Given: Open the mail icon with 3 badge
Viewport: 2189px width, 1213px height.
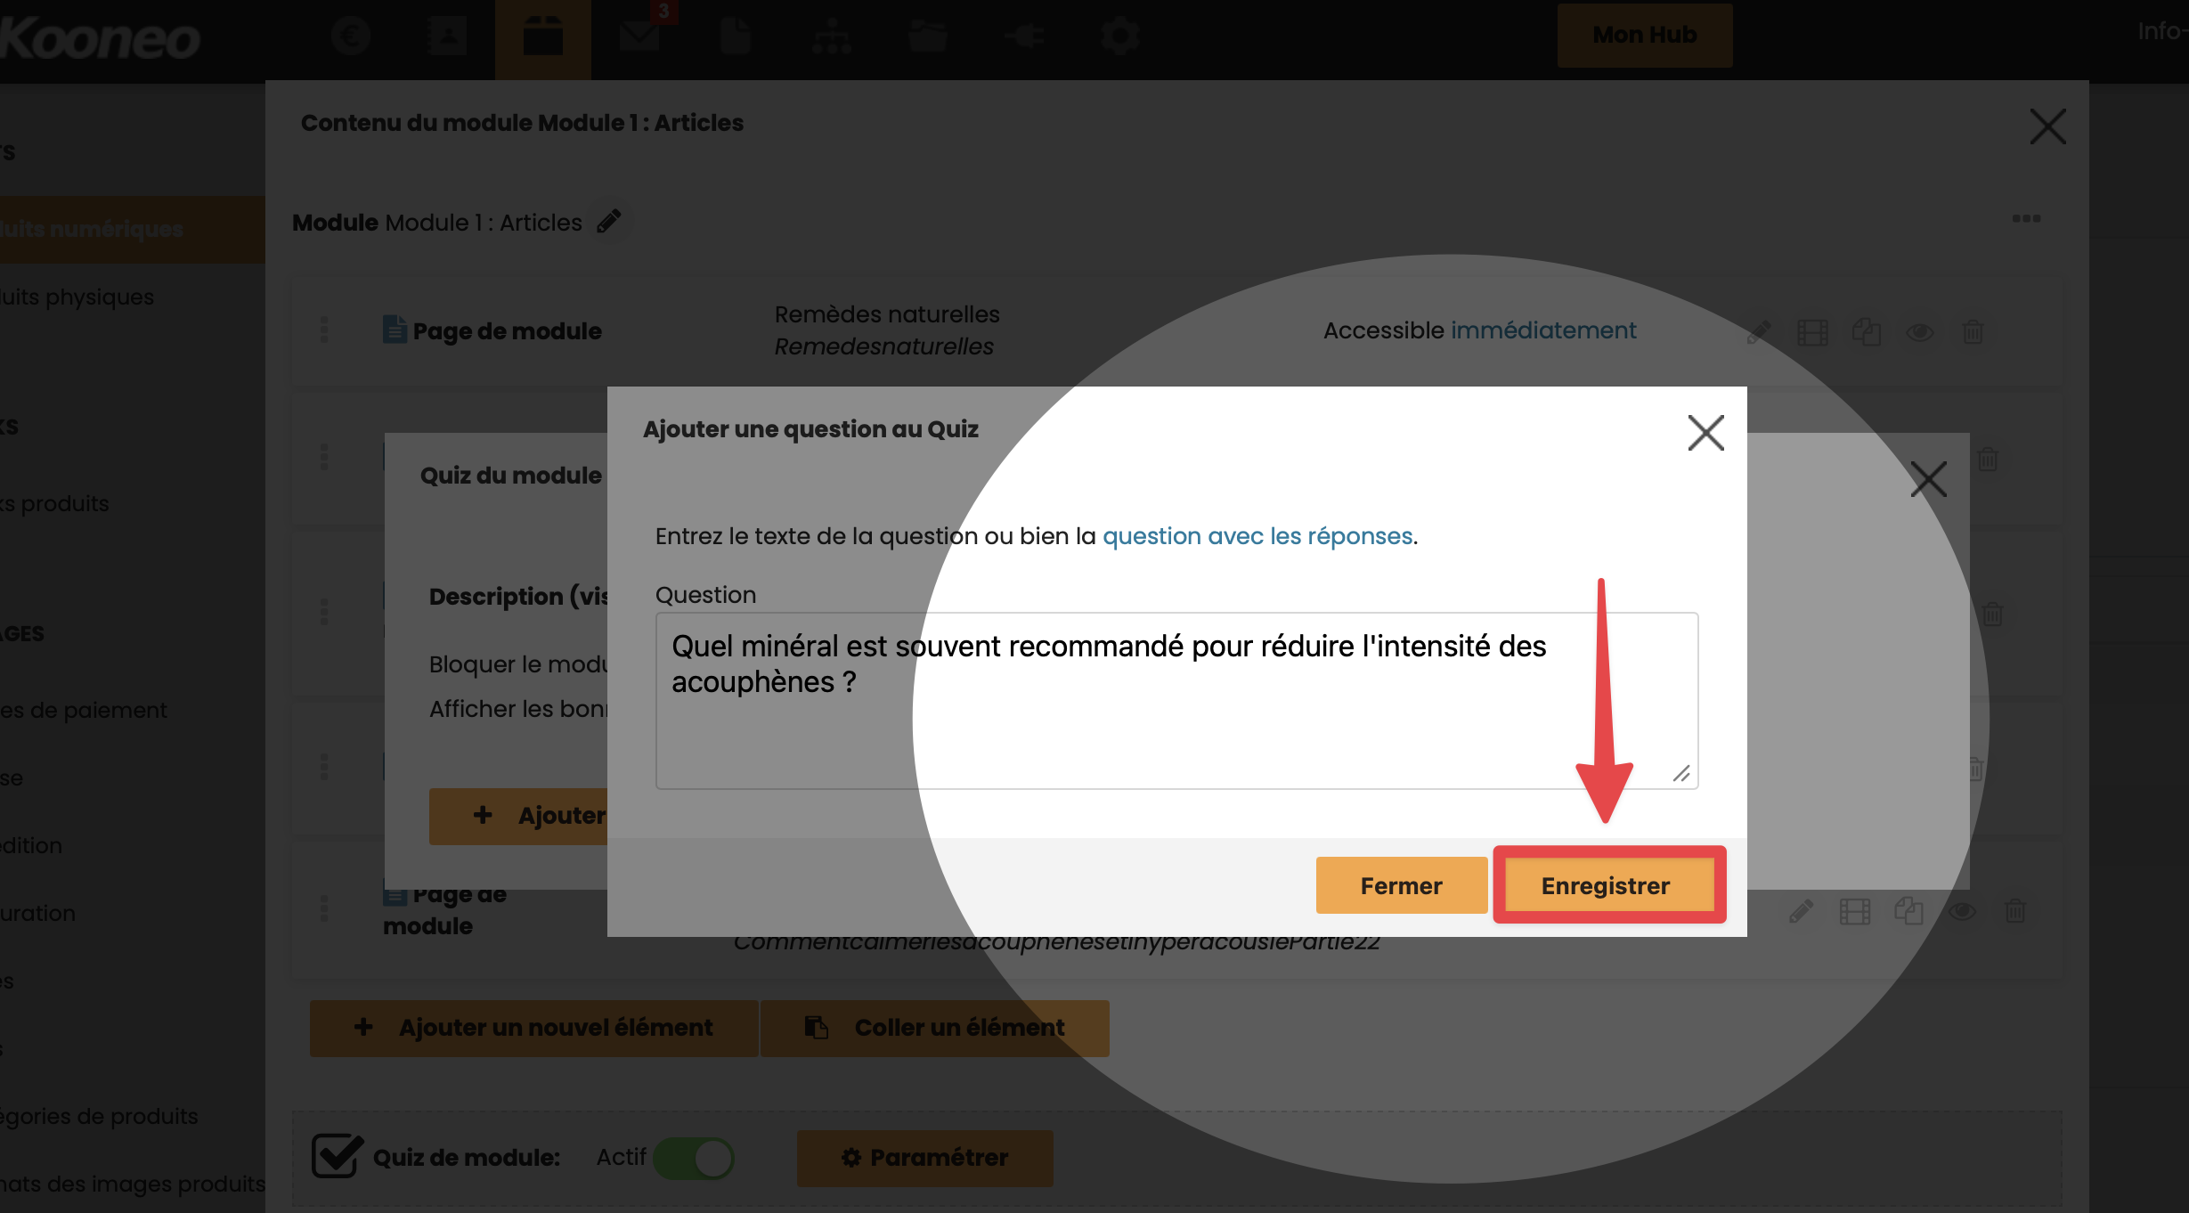Looking at the screenshot, I should coord(639,37).
